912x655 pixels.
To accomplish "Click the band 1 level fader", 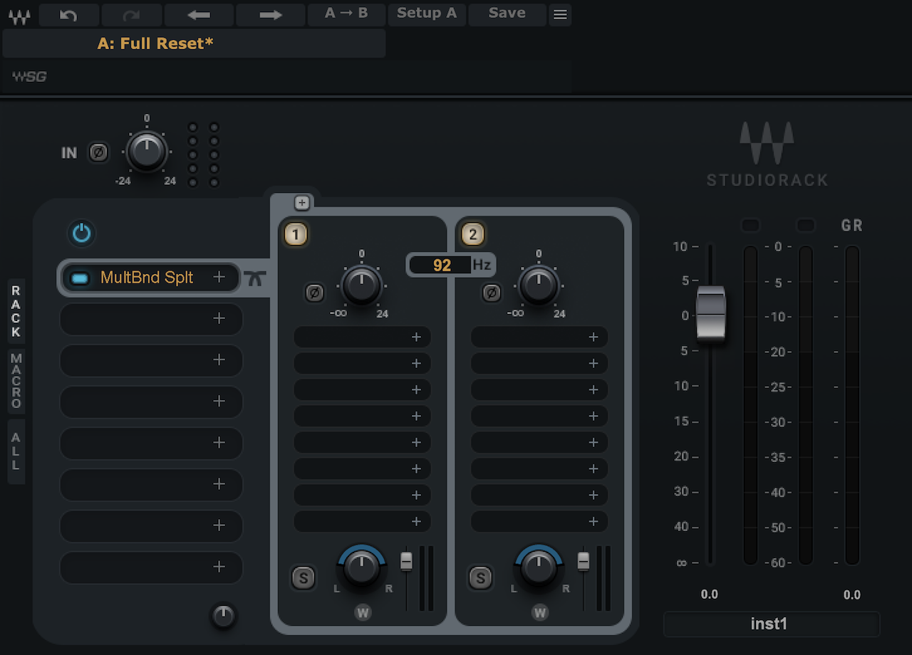I will tap(406, 561).
